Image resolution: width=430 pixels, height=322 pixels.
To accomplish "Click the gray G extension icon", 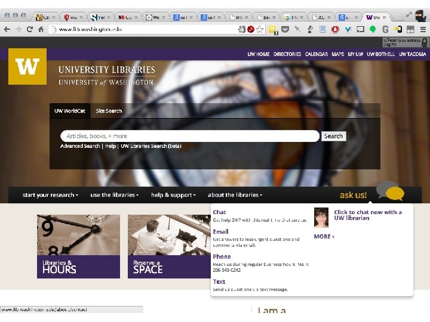I will (385, 29).
